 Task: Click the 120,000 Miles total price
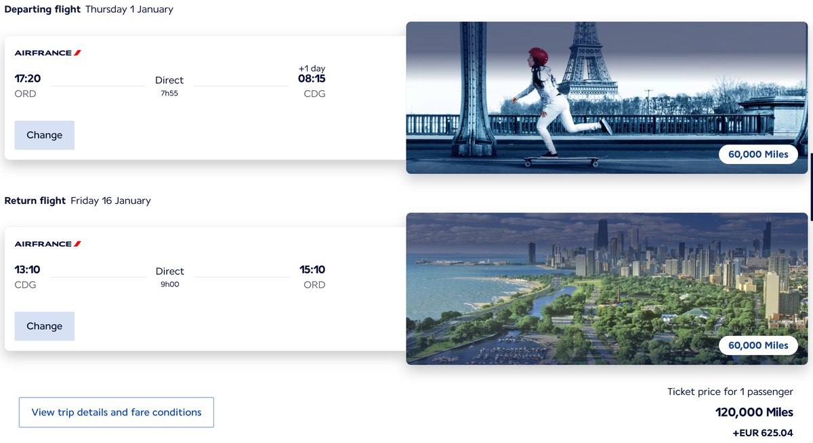click(754, 412)
